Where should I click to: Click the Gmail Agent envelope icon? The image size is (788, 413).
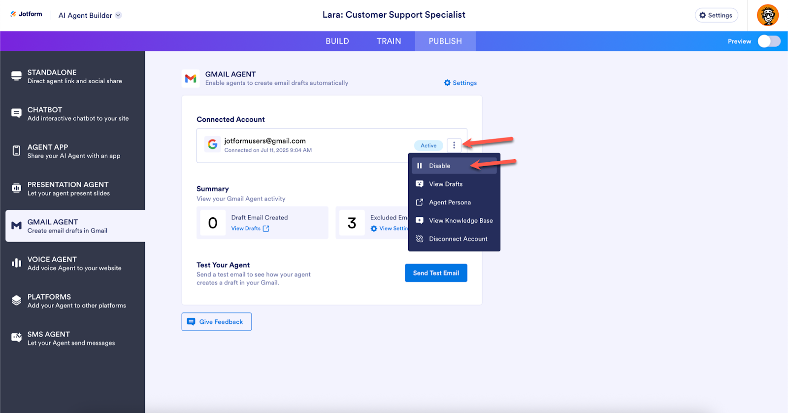tap(191, 78)
